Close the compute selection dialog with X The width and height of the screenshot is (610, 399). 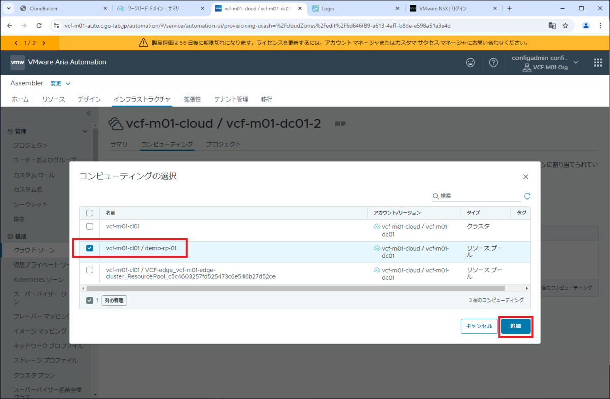click(526, 177)
